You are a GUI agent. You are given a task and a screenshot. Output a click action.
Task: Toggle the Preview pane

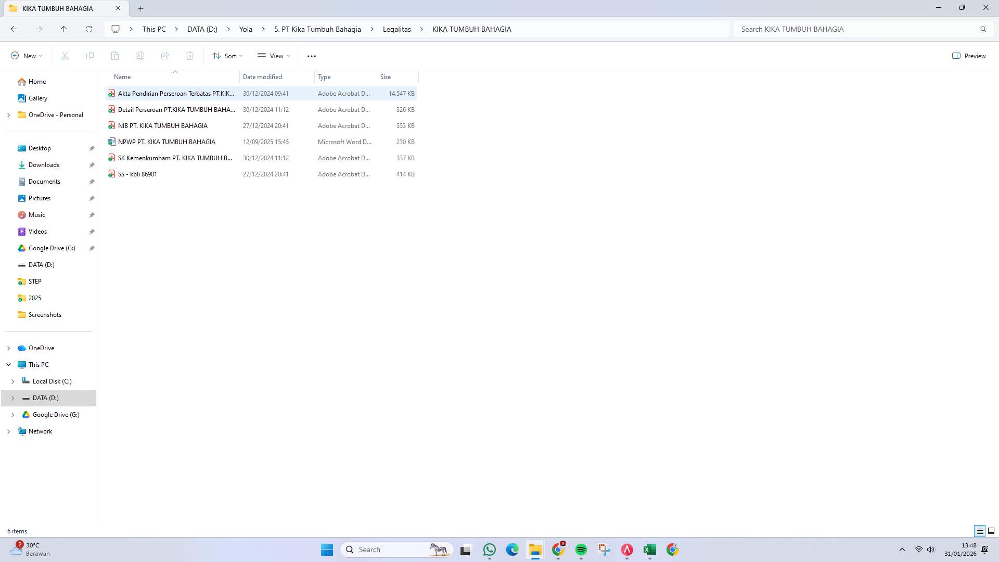969,56
